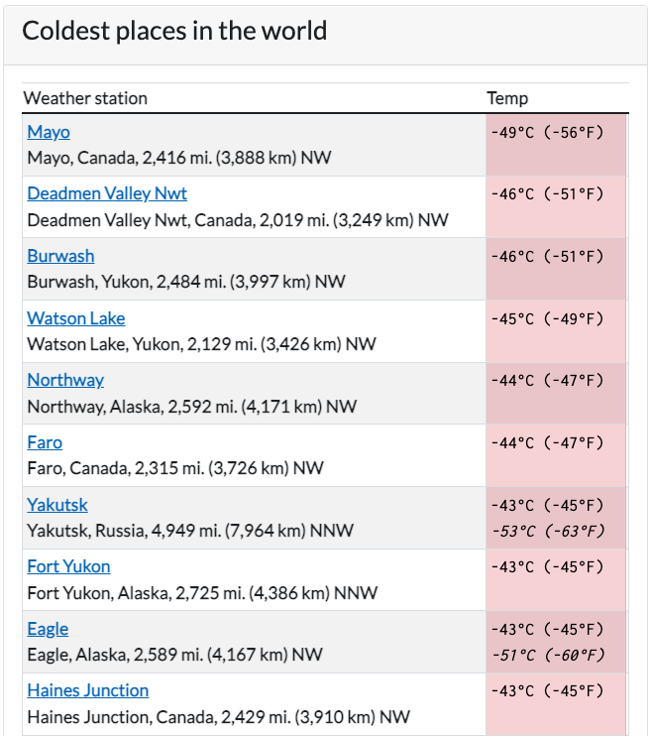Open the Faro station link

coord(45,442)
